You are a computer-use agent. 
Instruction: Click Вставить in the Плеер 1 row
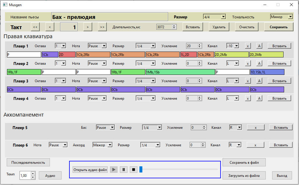click(x=279, y=46)
